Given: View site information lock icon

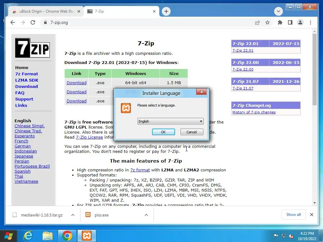Looking at the screenshot, I should coord(45,22).
